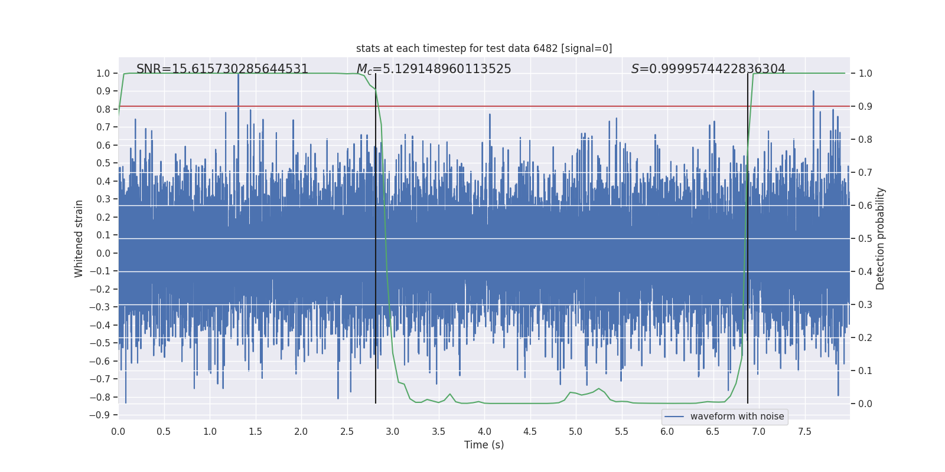The height and width of the screenshot is (472, 945).
Task: Click the Whitened strain tick label 1.0
Action: pos(103,73)
